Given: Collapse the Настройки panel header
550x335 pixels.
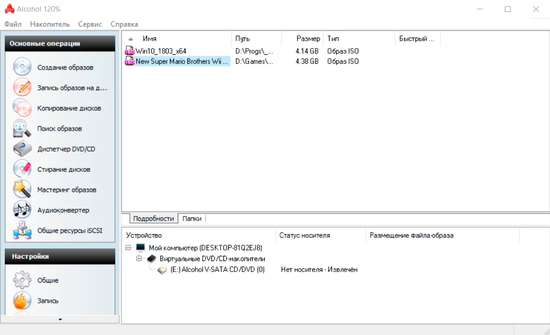Looking at the screenshot, I should click(60, 256).
